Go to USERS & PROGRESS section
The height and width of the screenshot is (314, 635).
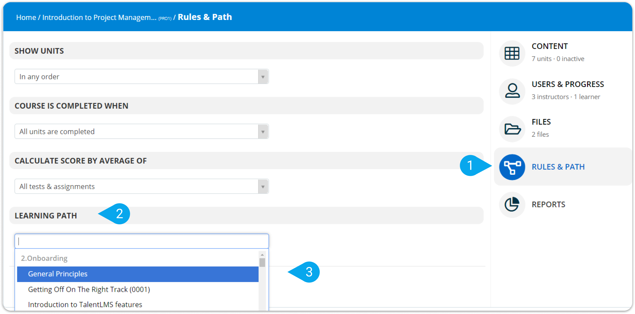coord(568,84)
